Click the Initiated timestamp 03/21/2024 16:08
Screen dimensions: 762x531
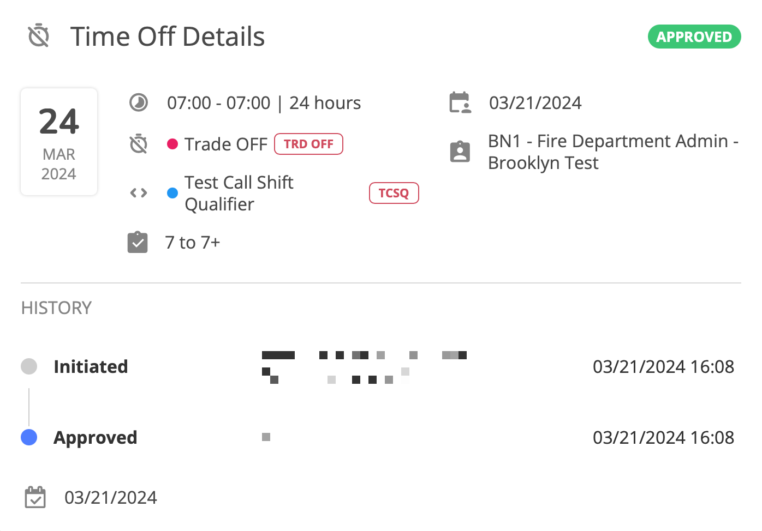coord(664,366)
